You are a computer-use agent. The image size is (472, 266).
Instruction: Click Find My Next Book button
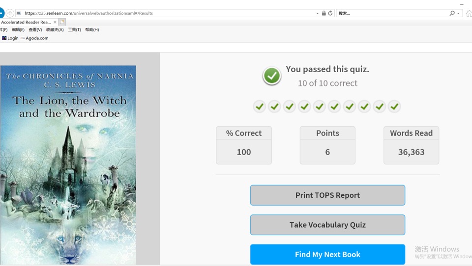coord(327,255)
